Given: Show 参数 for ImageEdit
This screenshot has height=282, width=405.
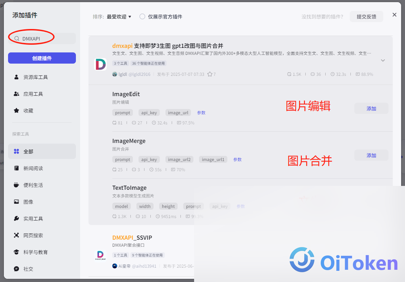Looking at the screenshot, I should (x=201, y=113).
